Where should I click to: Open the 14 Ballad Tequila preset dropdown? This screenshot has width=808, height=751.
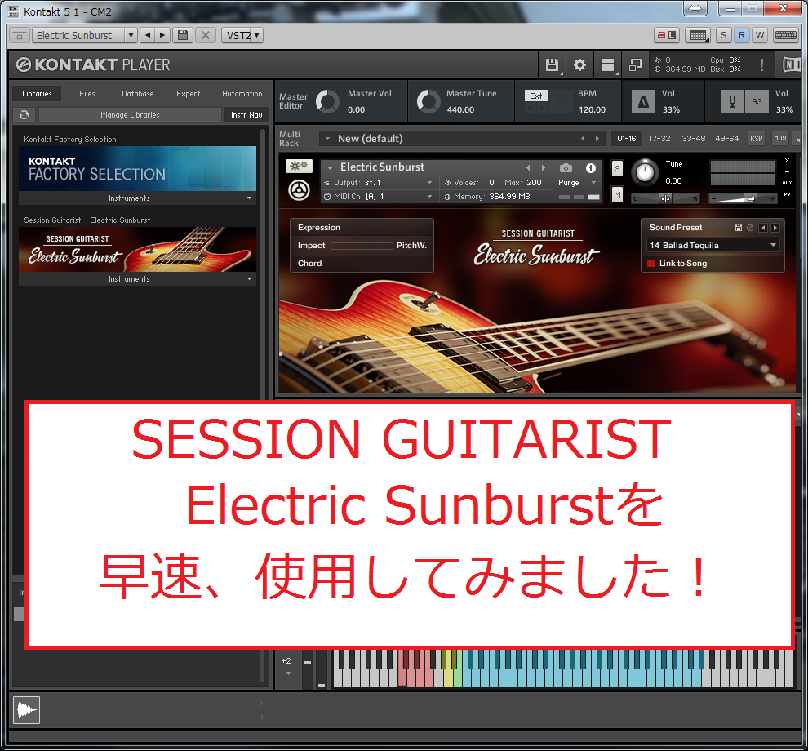point(713,246)
